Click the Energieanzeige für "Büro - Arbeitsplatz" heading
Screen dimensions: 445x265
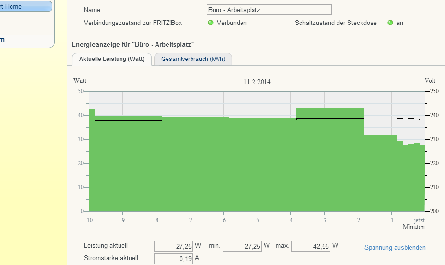click(133, 45)
